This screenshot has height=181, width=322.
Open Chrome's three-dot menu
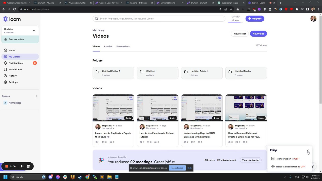[318, 9]
